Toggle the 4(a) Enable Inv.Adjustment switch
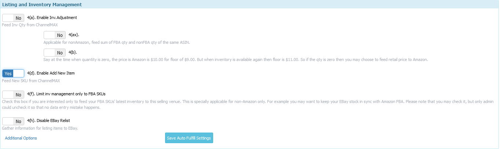 click(x=13, y=18)
